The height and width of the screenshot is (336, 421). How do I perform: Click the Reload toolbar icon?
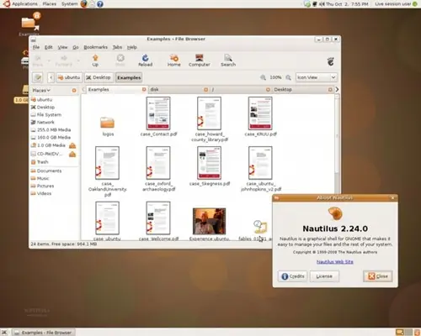145,60
